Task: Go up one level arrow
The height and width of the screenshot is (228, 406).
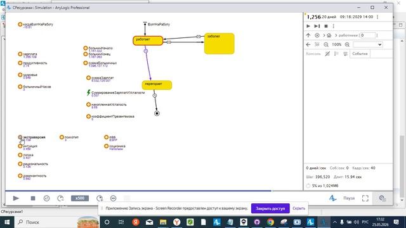Action: 308,35
